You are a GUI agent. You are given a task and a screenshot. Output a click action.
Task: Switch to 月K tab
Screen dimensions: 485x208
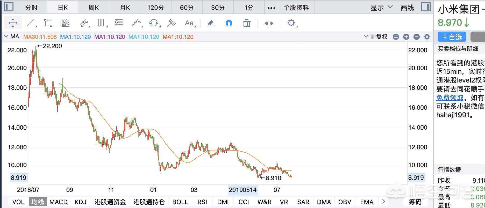pyautogui.click(x=125, y=8)
